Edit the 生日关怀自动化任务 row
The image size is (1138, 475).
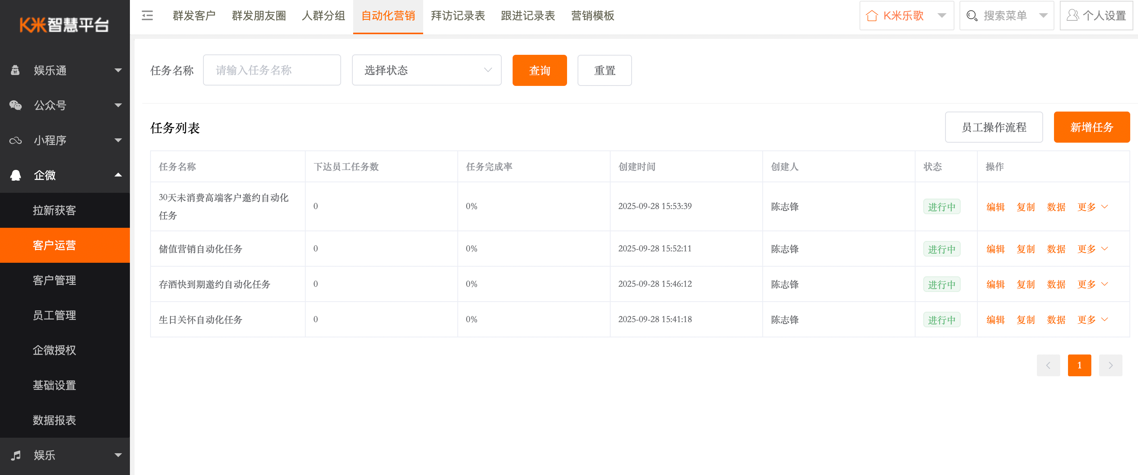coord(995,320)
